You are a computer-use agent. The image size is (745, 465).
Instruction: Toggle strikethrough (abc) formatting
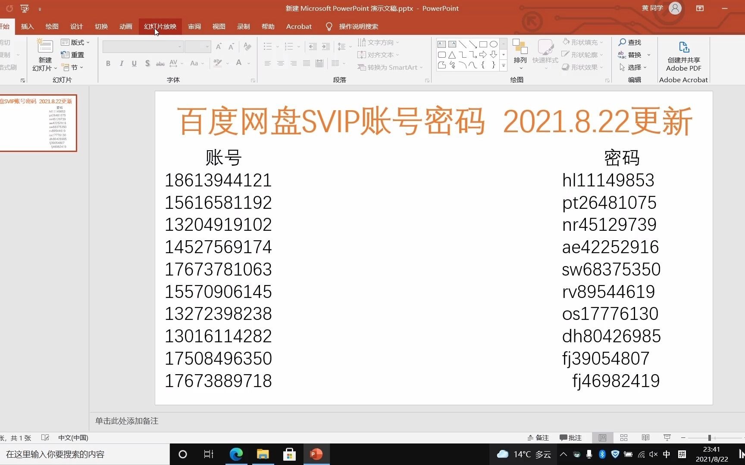160,63
